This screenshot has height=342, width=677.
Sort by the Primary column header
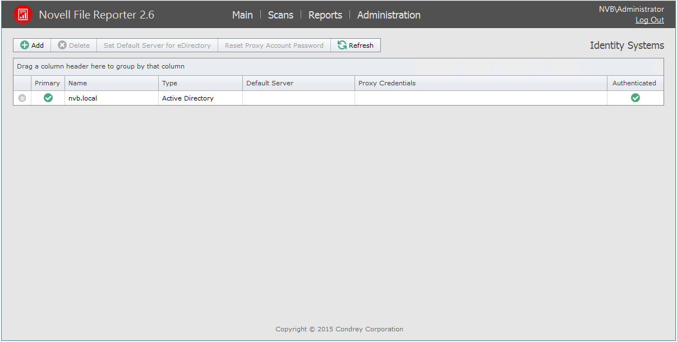pos(48,83)
